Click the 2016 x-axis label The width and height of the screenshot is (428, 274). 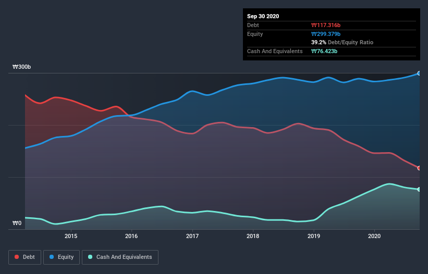coord(131,236)
